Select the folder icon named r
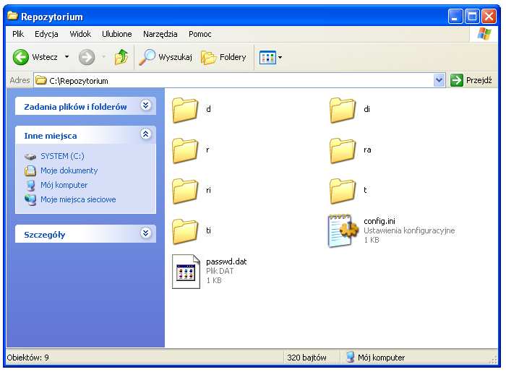 pos(185,150)
